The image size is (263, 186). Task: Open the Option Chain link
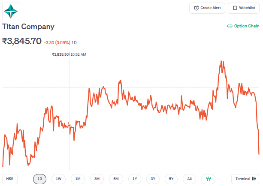coord(246,26)
